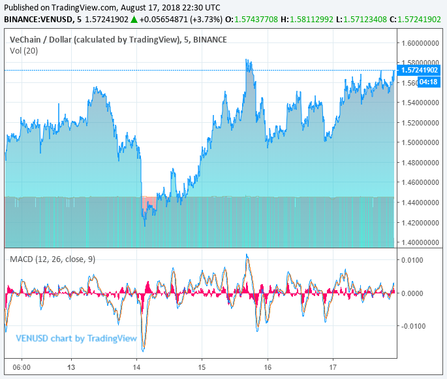Click the 06:00 time axis label

point(22,367)
